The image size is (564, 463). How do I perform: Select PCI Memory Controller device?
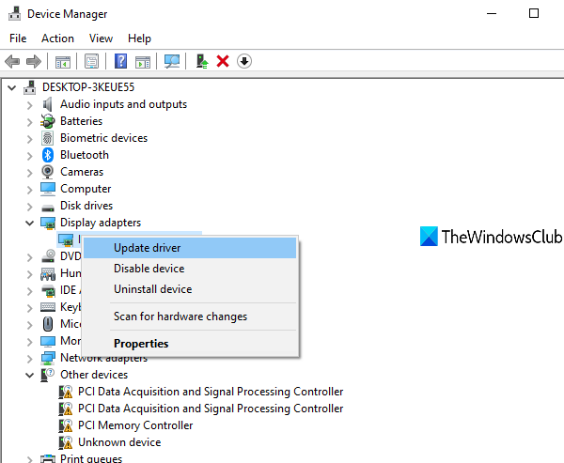(135, 425)
